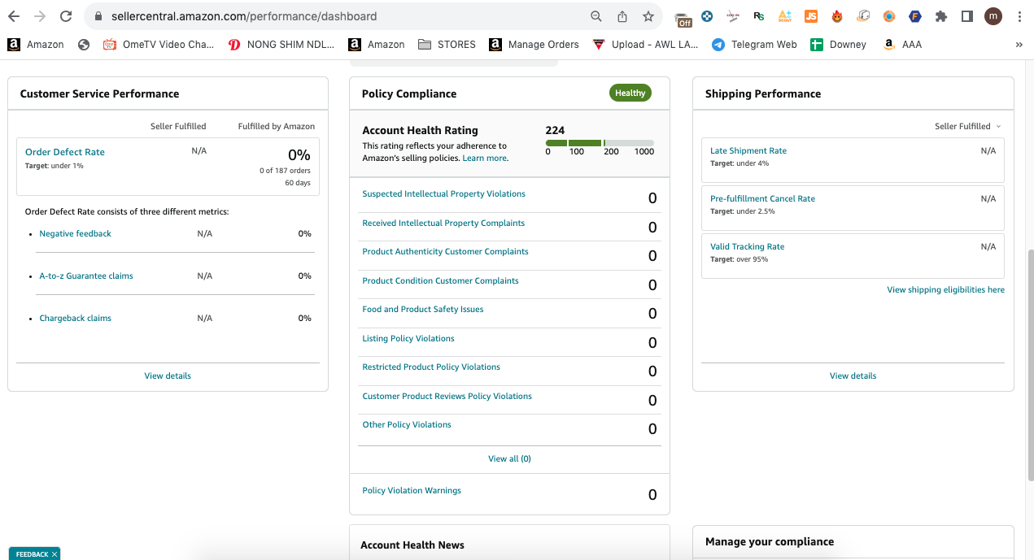The image size is (1034, 560).
Task: Open the Upload - AWL LA bookmark
Action: 645,45
